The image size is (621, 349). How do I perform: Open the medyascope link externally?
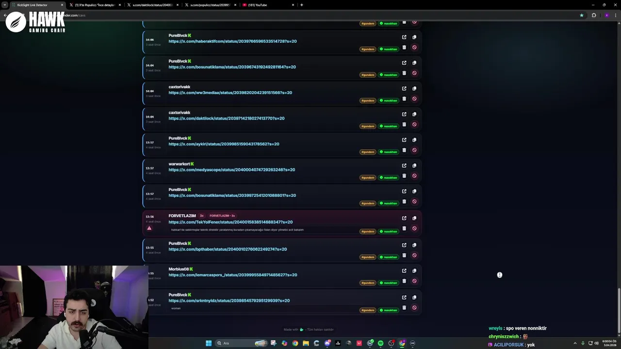(x=404, y=166)
